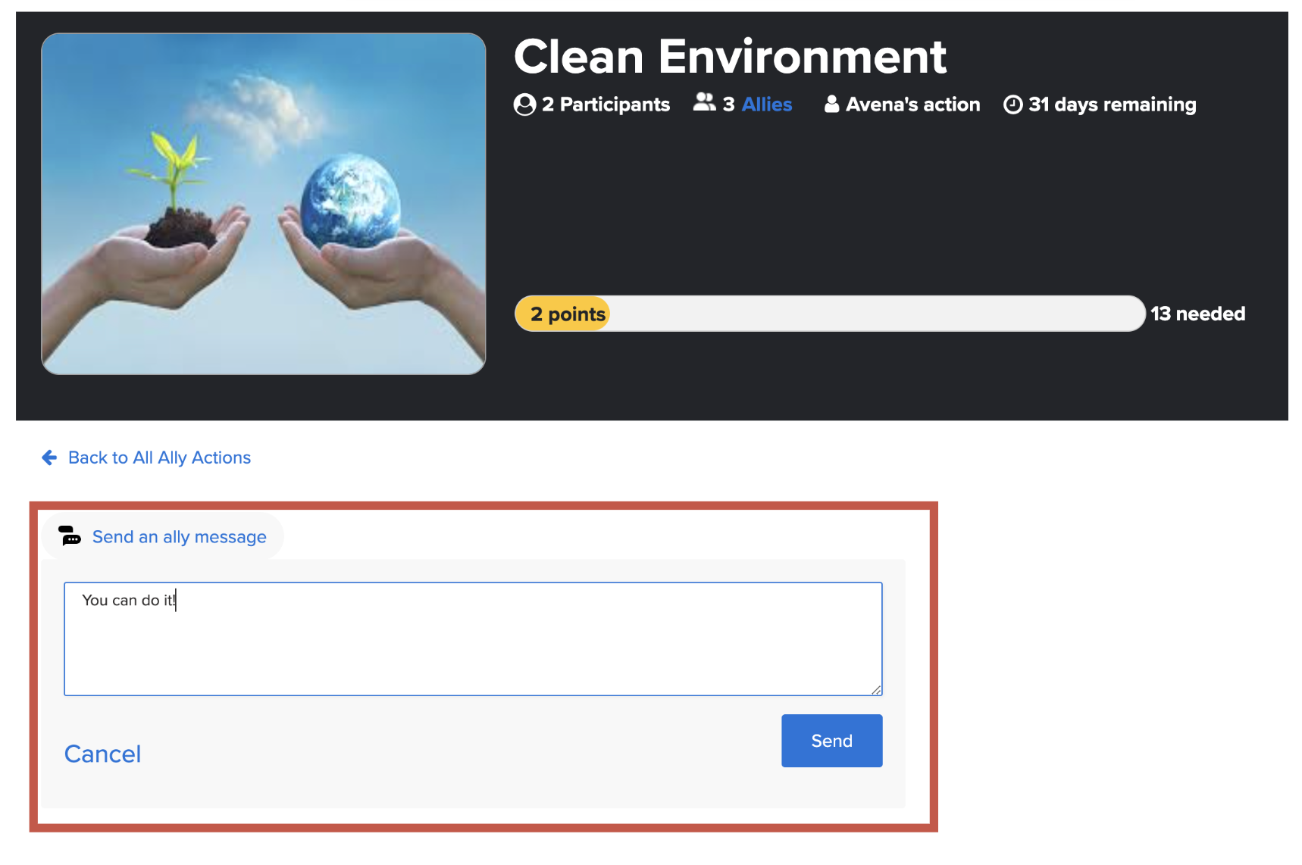Click the clock icon for days remaining
This screenshot has width=1302, height=865.
tap(1012, 105)
